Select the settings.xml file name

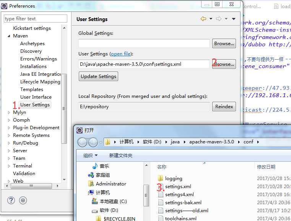(x=178, y=187)
